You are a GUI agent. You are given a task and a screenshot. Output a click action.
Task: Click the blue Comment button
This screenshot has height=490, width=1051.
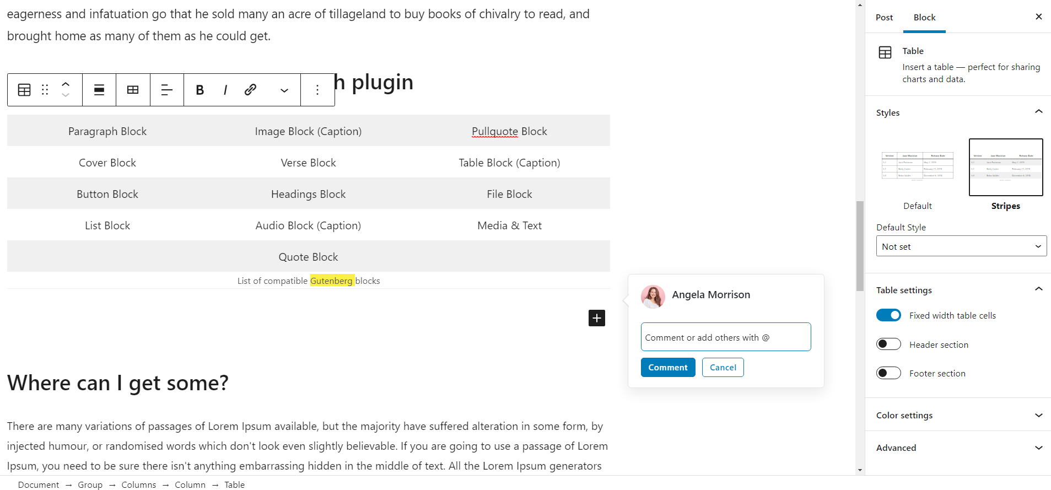pos(668,368)
